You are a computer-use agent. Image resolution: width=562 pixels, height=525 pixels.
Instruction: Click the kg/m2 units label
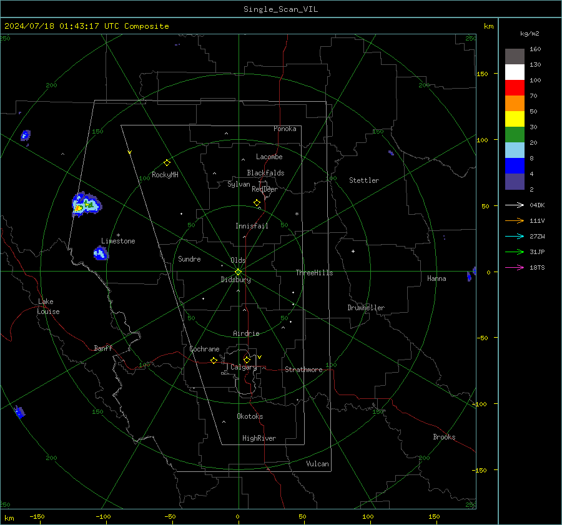point(530,34)
